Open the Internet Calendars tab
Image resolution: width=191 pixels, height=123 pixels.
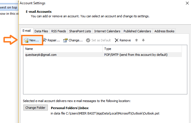tap(107, 31)
